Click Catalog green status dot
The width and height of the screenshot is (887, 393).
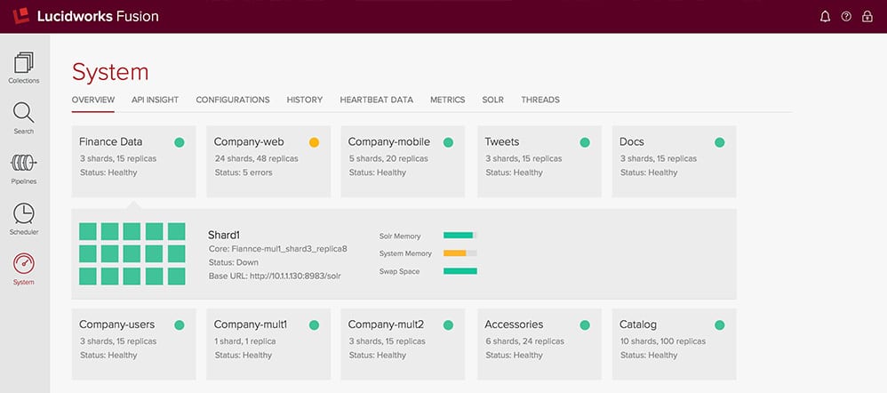tap(720, 325)
